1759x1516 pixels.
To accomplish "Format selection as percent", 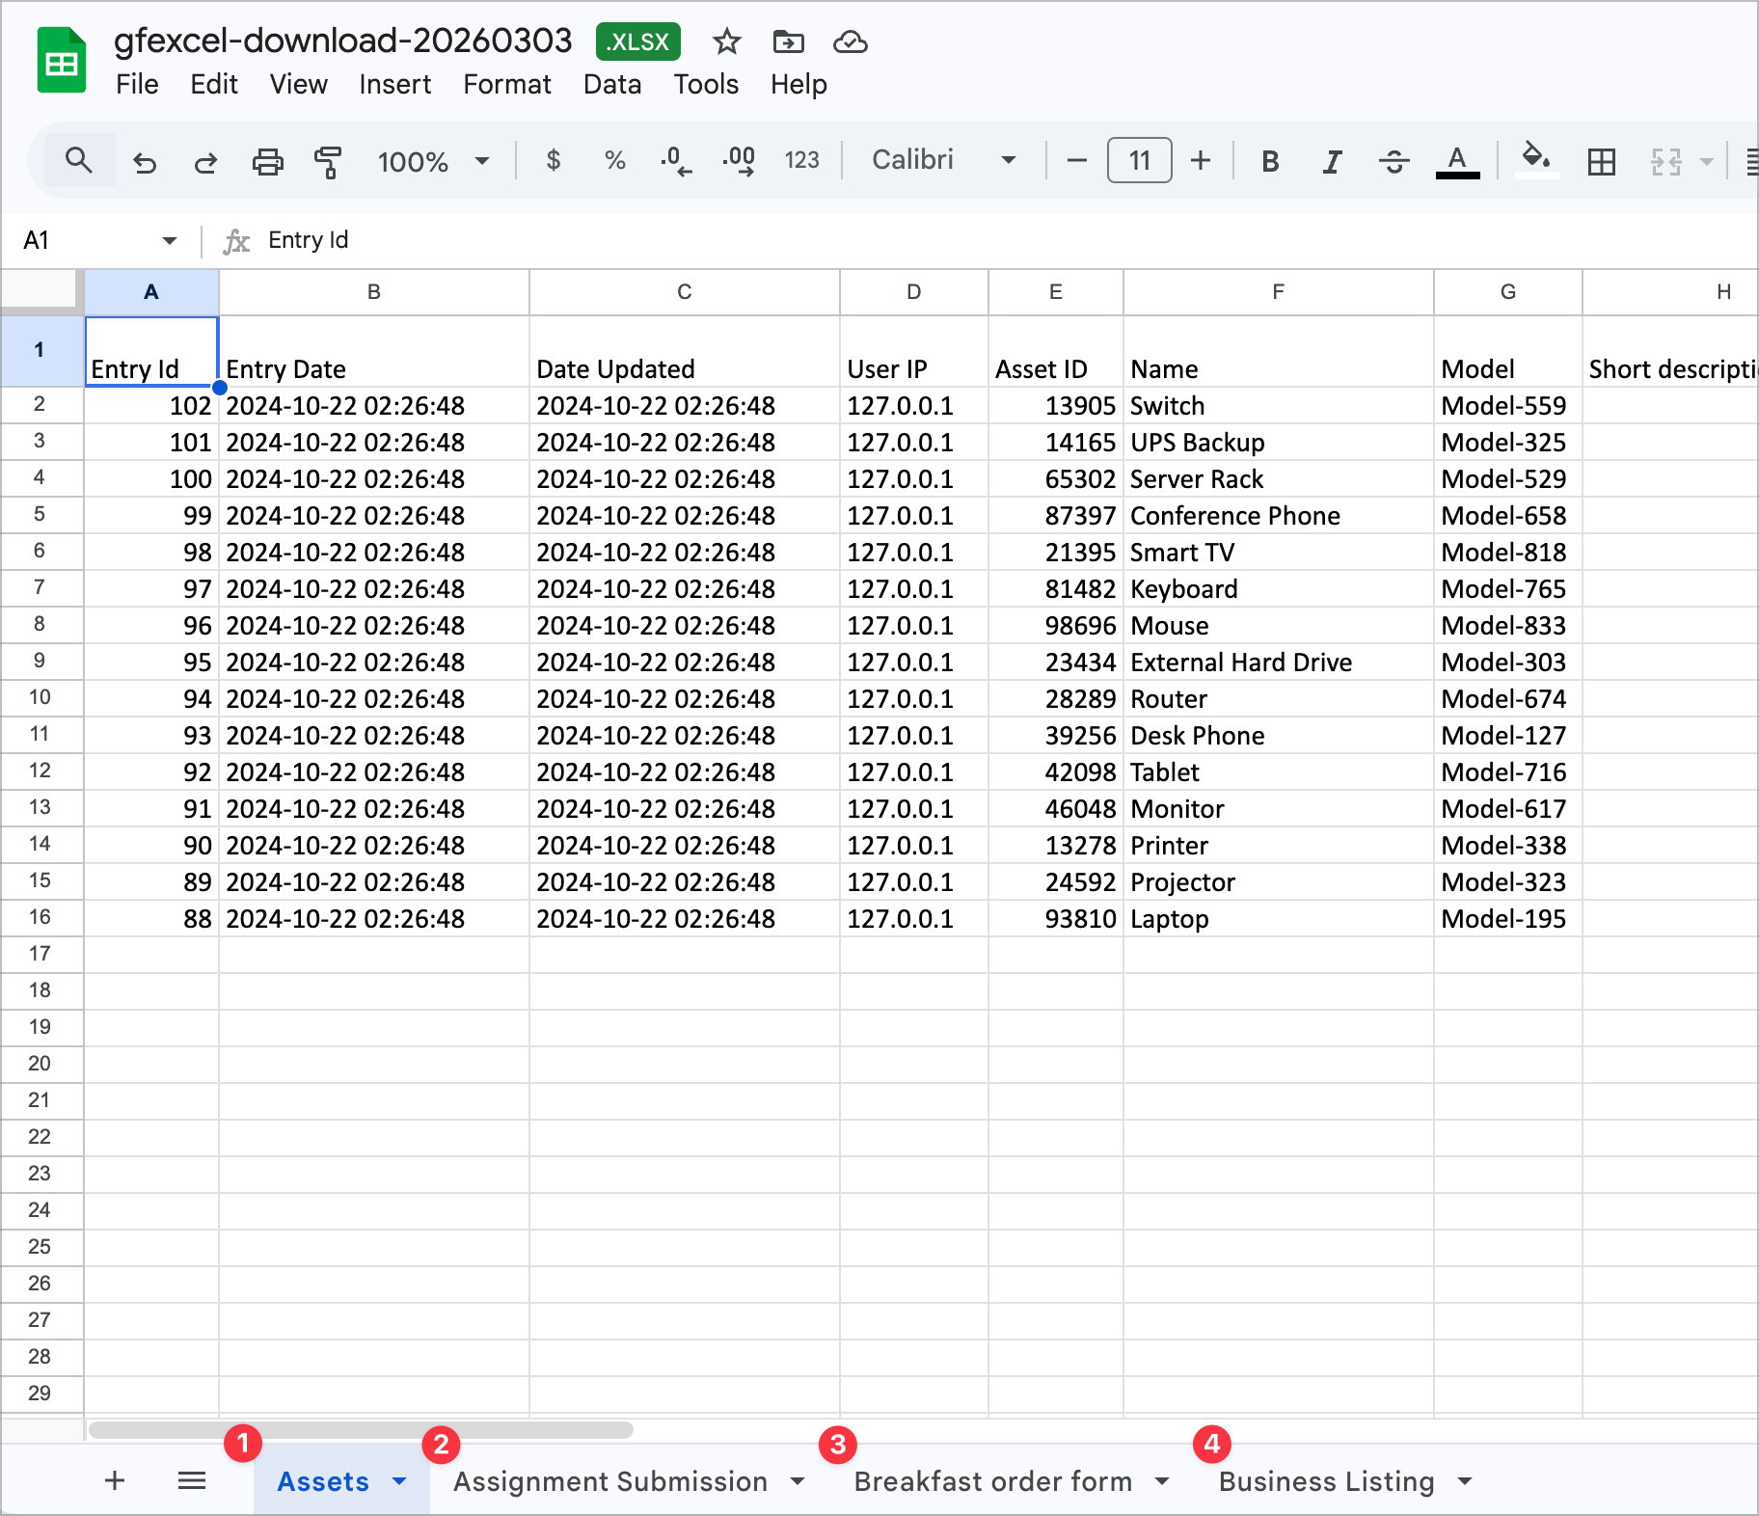I will [614, 161].
